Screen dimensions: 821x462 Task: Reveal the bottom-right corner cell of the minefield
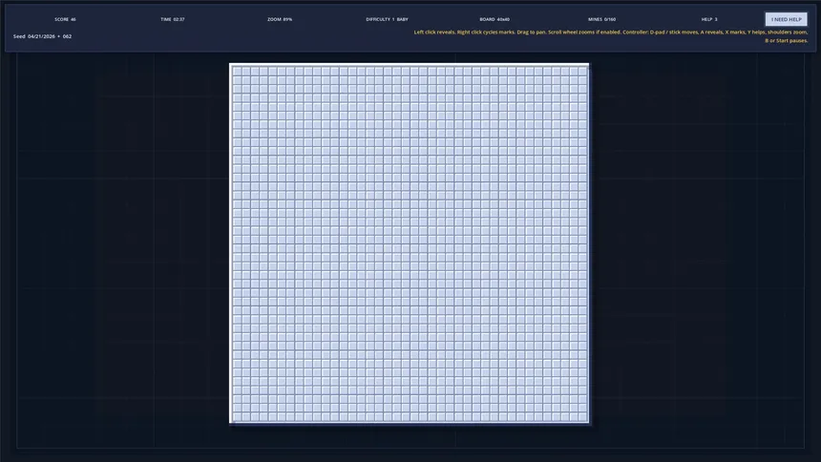[x=582, y=417]
